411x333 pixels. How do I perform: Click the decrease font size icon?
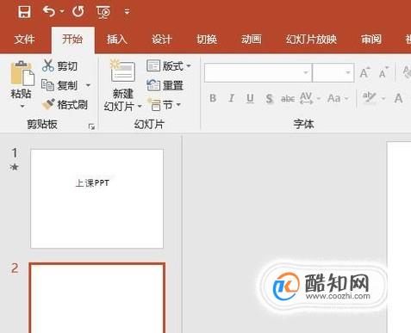pyautogui.click(x=383, y=72)
